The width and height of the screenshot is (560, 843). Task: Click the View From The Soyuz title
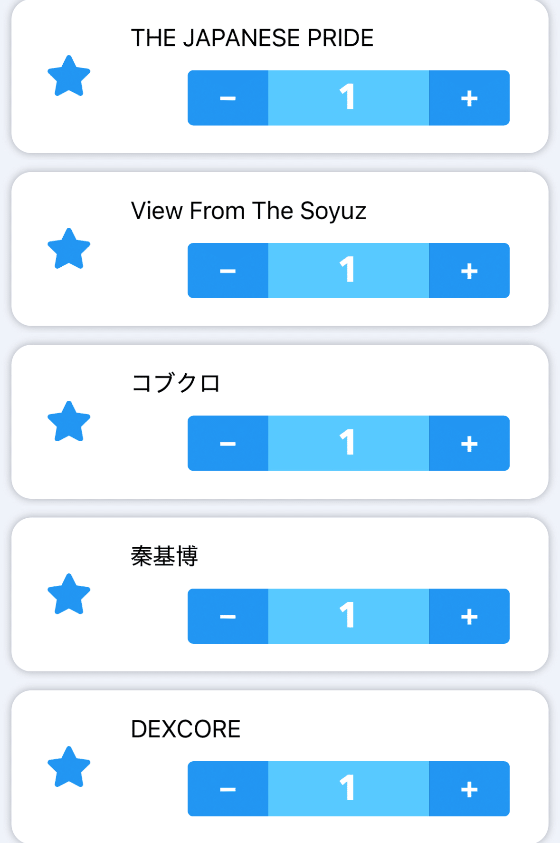pos(248,211)
